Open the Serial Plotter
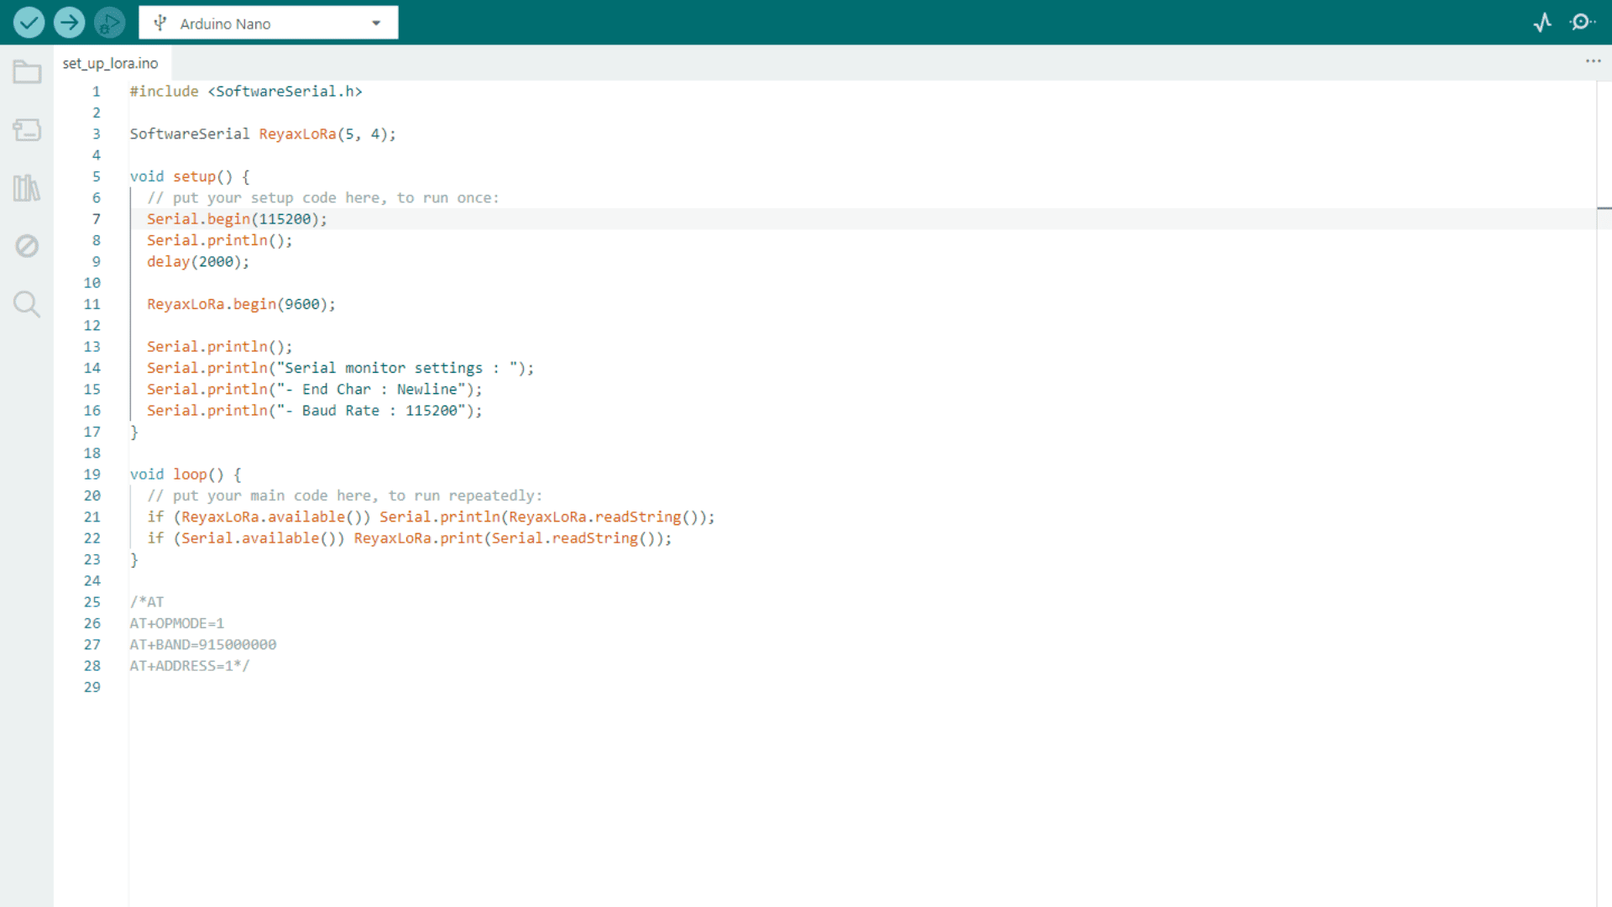1612x907 pixels. (x=1542, y=23)
